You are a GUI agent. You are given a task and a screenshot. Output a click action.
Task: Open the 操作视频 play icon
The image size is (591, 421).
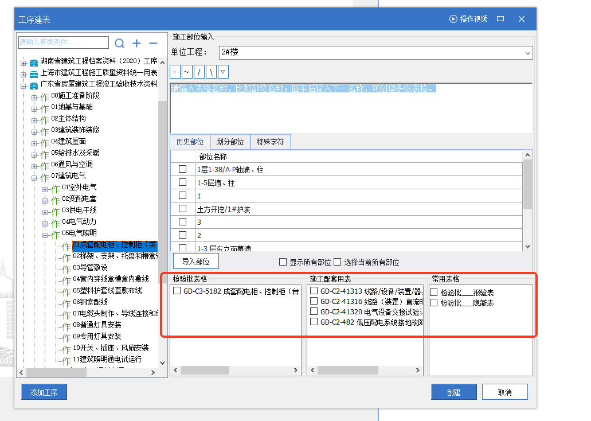pyautogui.click(x=453, y=19)
